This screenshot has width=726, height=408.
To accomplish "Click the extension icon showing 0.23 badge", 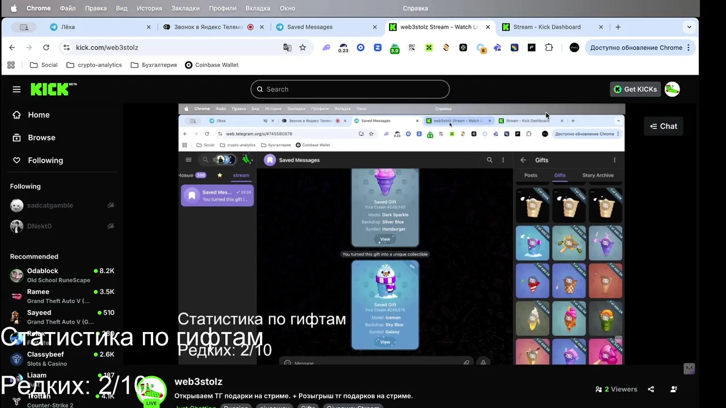I will pyautogui.click(x=343, y=48).
